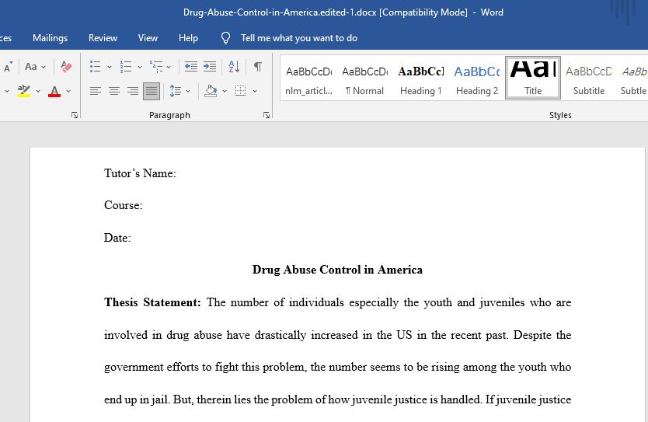Open the Mailings tab
Image resolution: width=648 pixels, height=422 pixels.
tap(50, 38)
